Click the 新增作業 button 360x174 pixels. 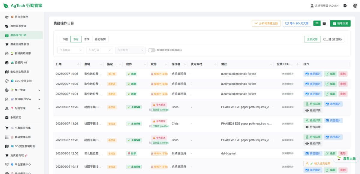point(340,23)
